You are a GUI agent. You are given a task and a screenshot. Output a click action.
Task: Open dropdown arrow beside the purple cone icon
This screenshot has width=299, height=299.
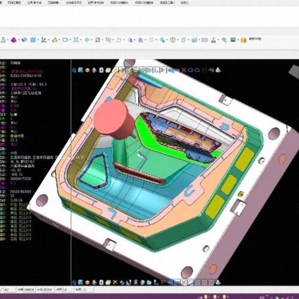coord(19,40)
